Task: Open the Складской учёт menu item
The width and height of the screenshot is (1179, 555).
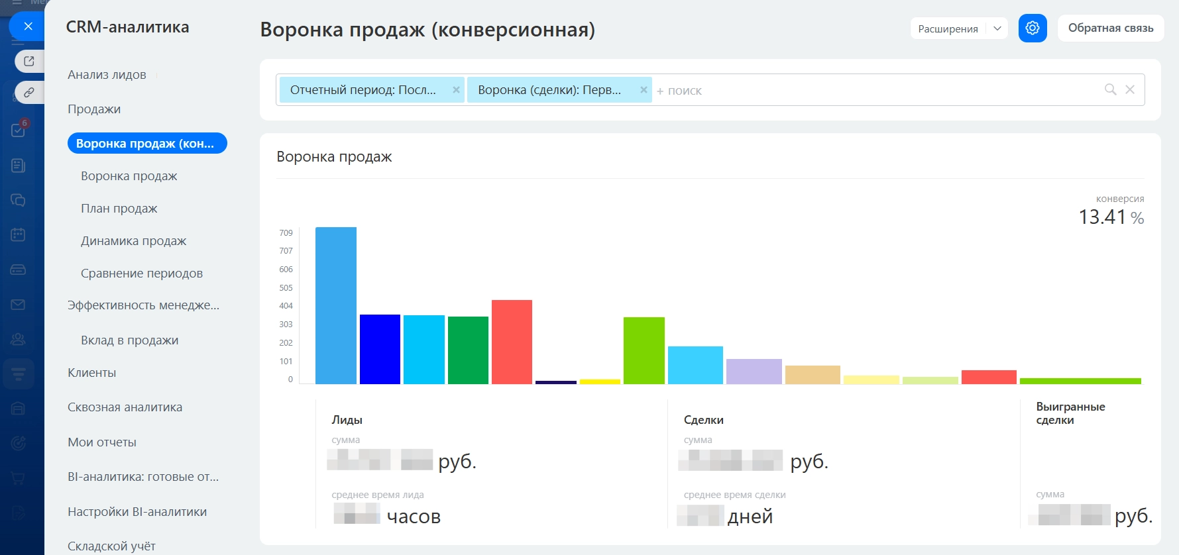Action: pos(111,546)
